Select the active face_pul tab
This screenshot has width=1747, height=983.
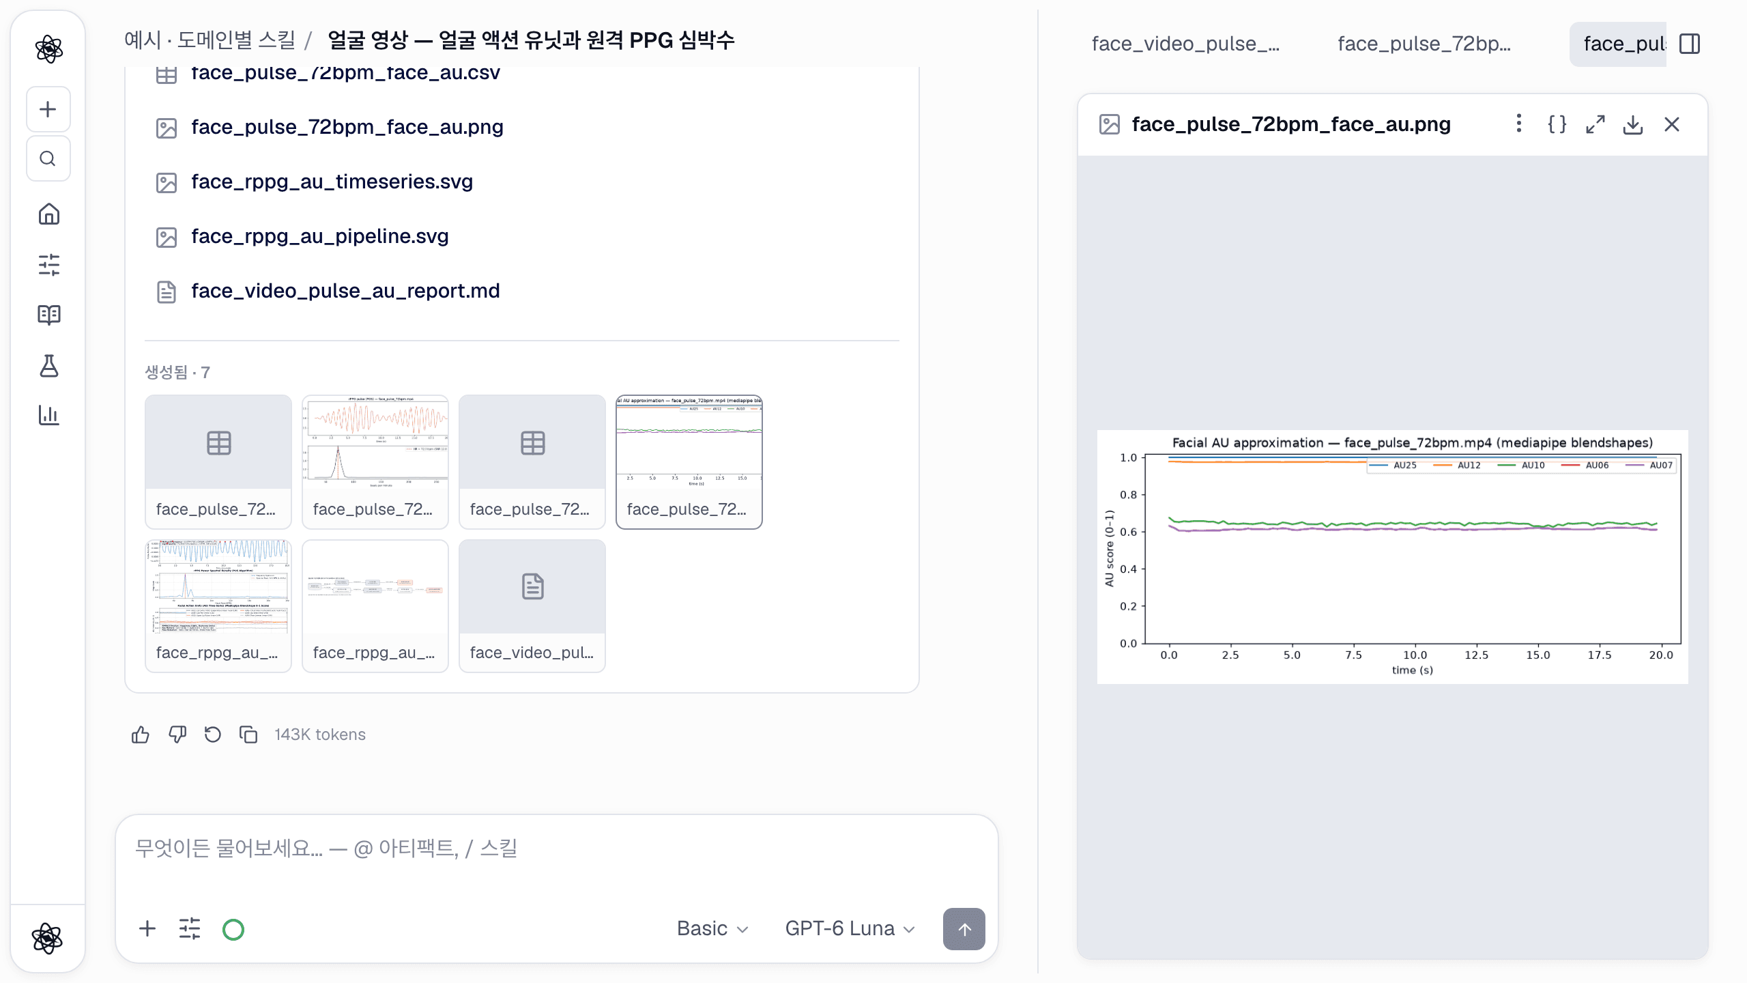(1618, 44)
